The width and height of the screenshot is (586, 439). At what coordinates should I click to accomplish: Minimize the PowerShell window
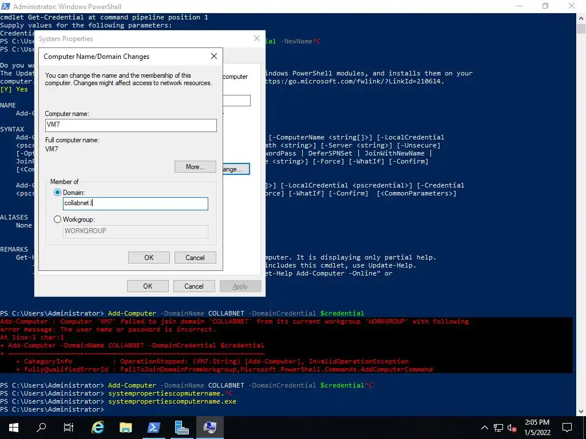click(520, 6)
